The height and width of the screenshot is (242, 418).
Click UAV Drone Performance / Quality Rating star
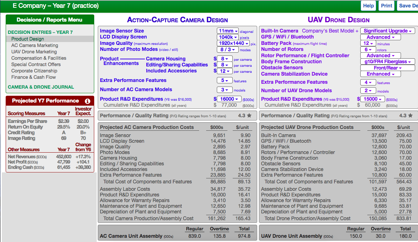click(411, 116)
